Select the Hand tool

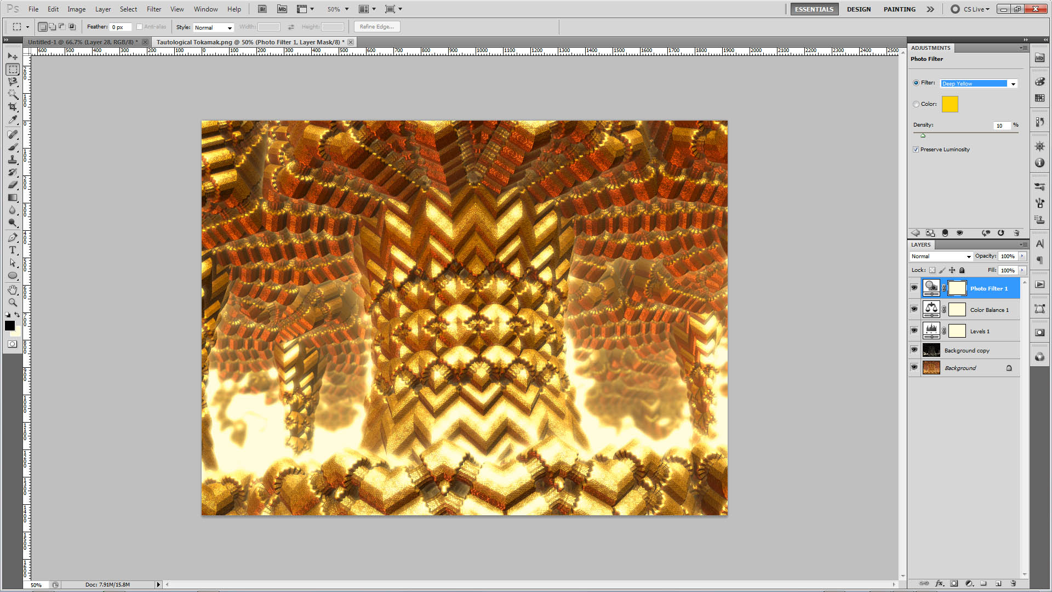pos(13,289)
